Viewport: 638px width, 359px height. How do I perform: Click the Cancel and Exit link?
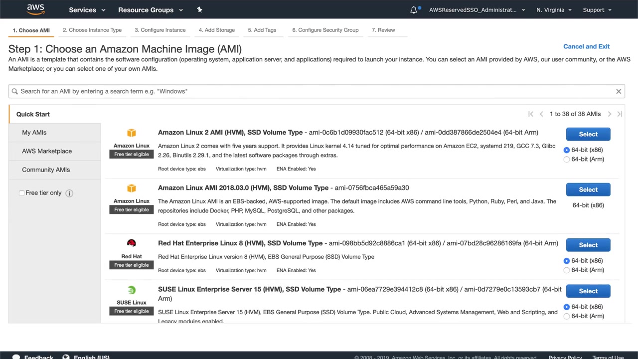pyautogui.click(x=586, y=46)
